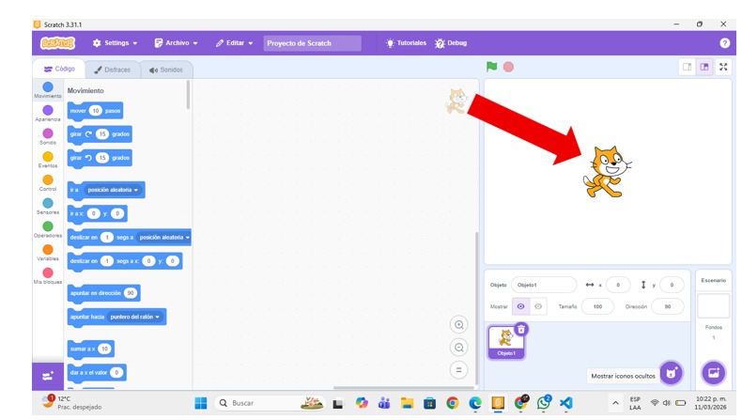Screen dimensions: 742x420
Task: Edit the Dirección value field
Action: [x=667, y=306]
